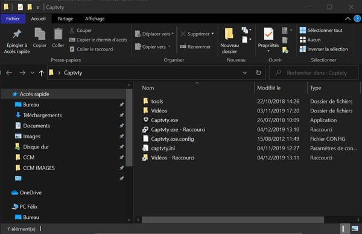
Task: Sort by the Nom column header
Action: [x=148, y=88]
